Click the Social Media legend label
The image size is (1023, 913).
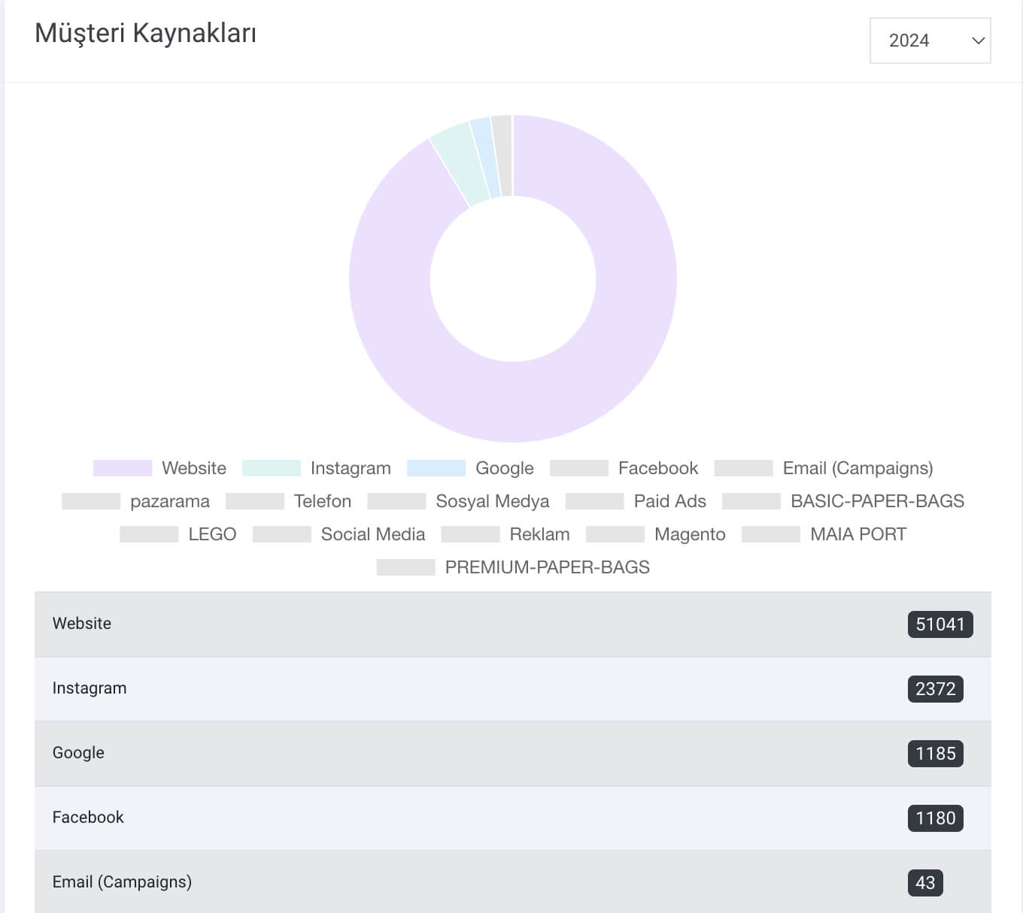(373, 534)
